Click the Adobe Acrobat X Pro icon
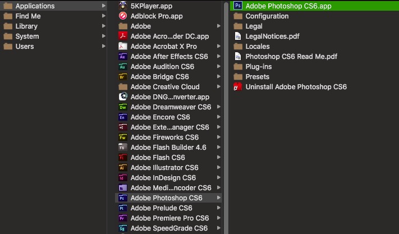 pyautogui.click(x=123, y=46)
